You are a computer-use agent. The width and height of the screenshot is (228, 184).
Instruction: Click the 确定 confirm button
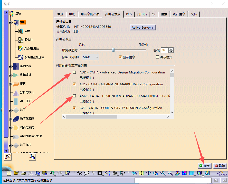pyautogui.click(x=204, y=166)
